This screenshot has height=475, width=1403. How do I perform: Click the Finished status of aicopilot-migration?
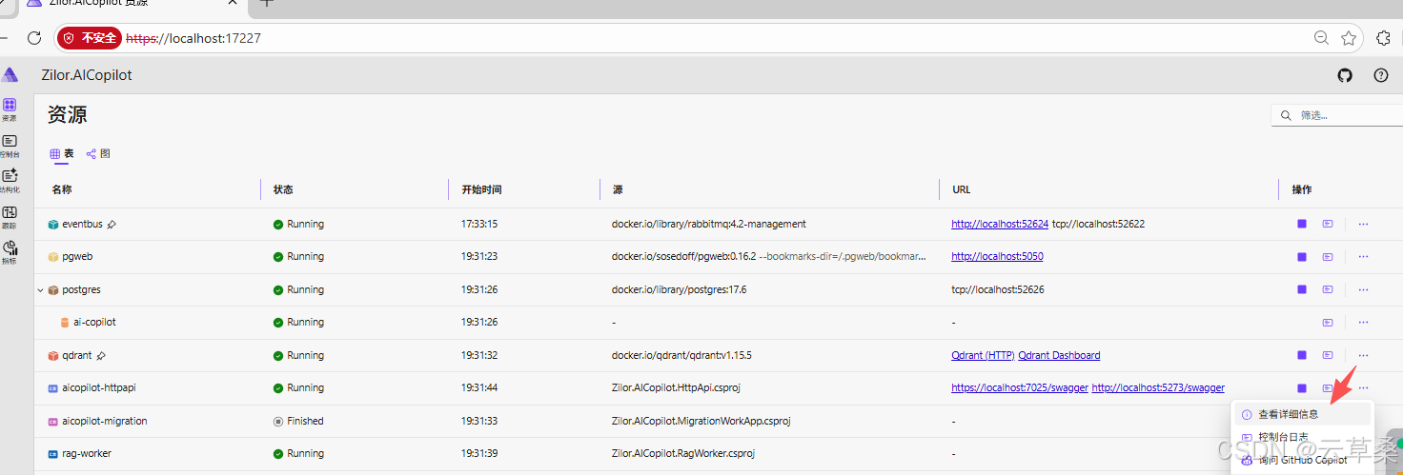305,421
